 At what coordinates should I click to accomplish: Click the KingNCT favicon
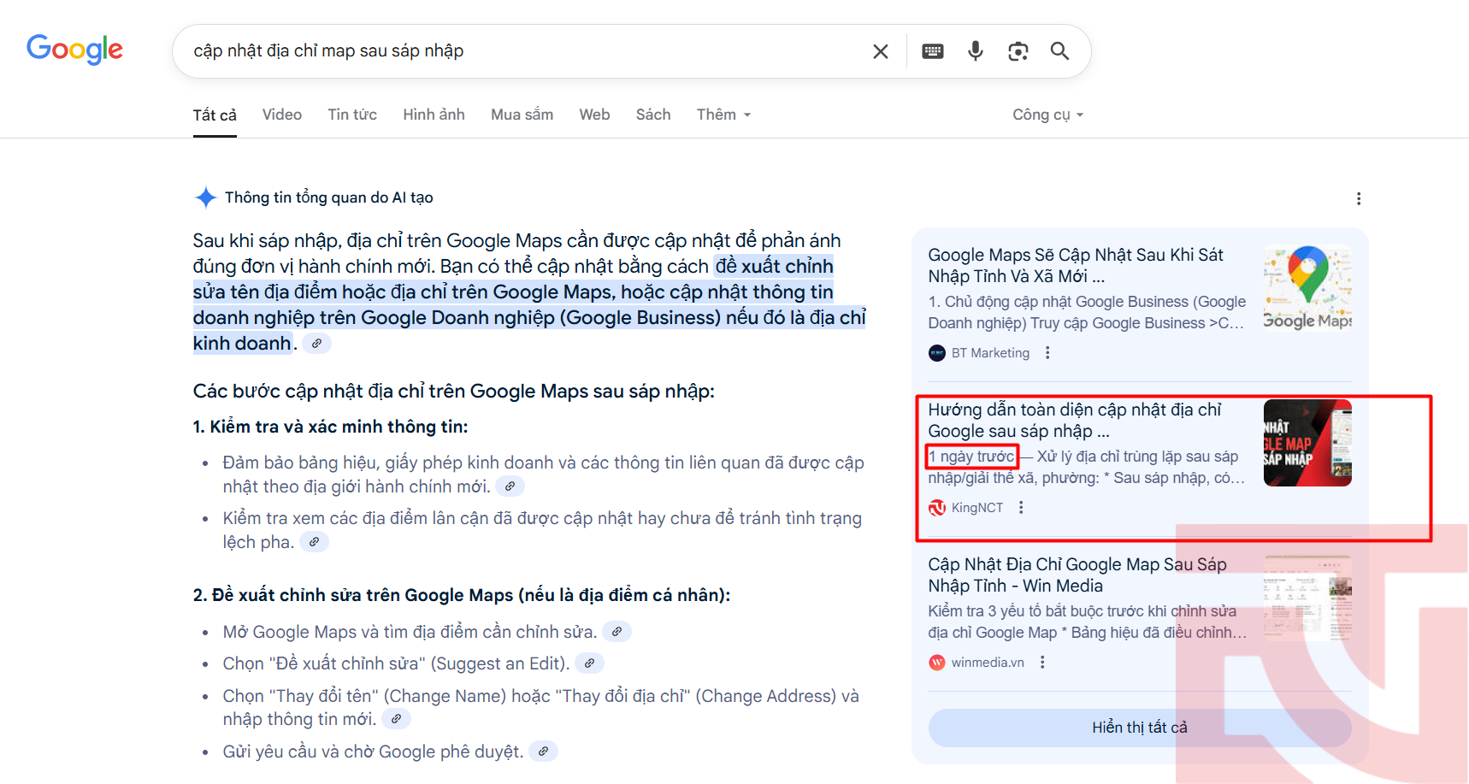click(937, 508)
